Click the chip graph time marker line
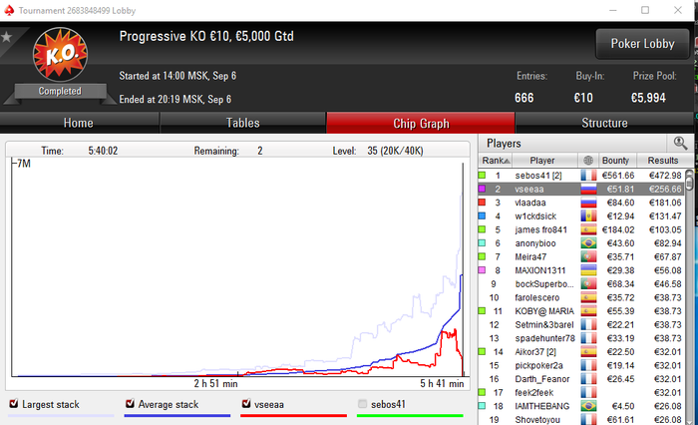Screen dimensions: 698x425 (463, 269)
